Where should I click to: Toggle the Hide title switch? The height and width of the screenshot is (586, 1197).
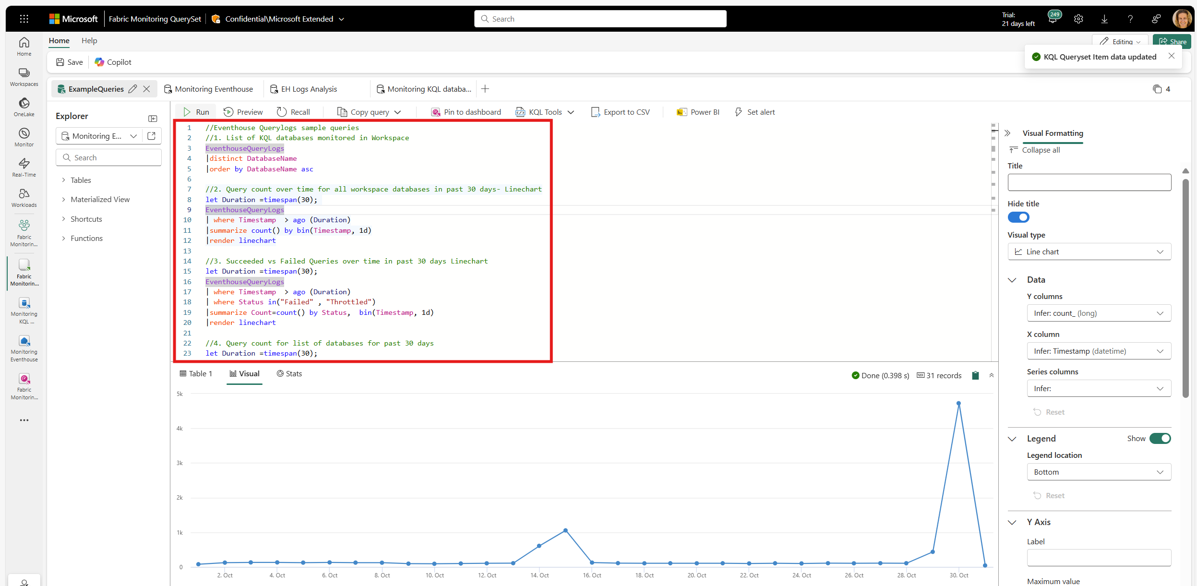(x=1018, y=217)
